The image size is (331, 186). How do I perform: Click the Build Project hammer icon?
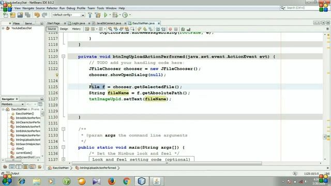pyautogui.click(x=90, y=15)
